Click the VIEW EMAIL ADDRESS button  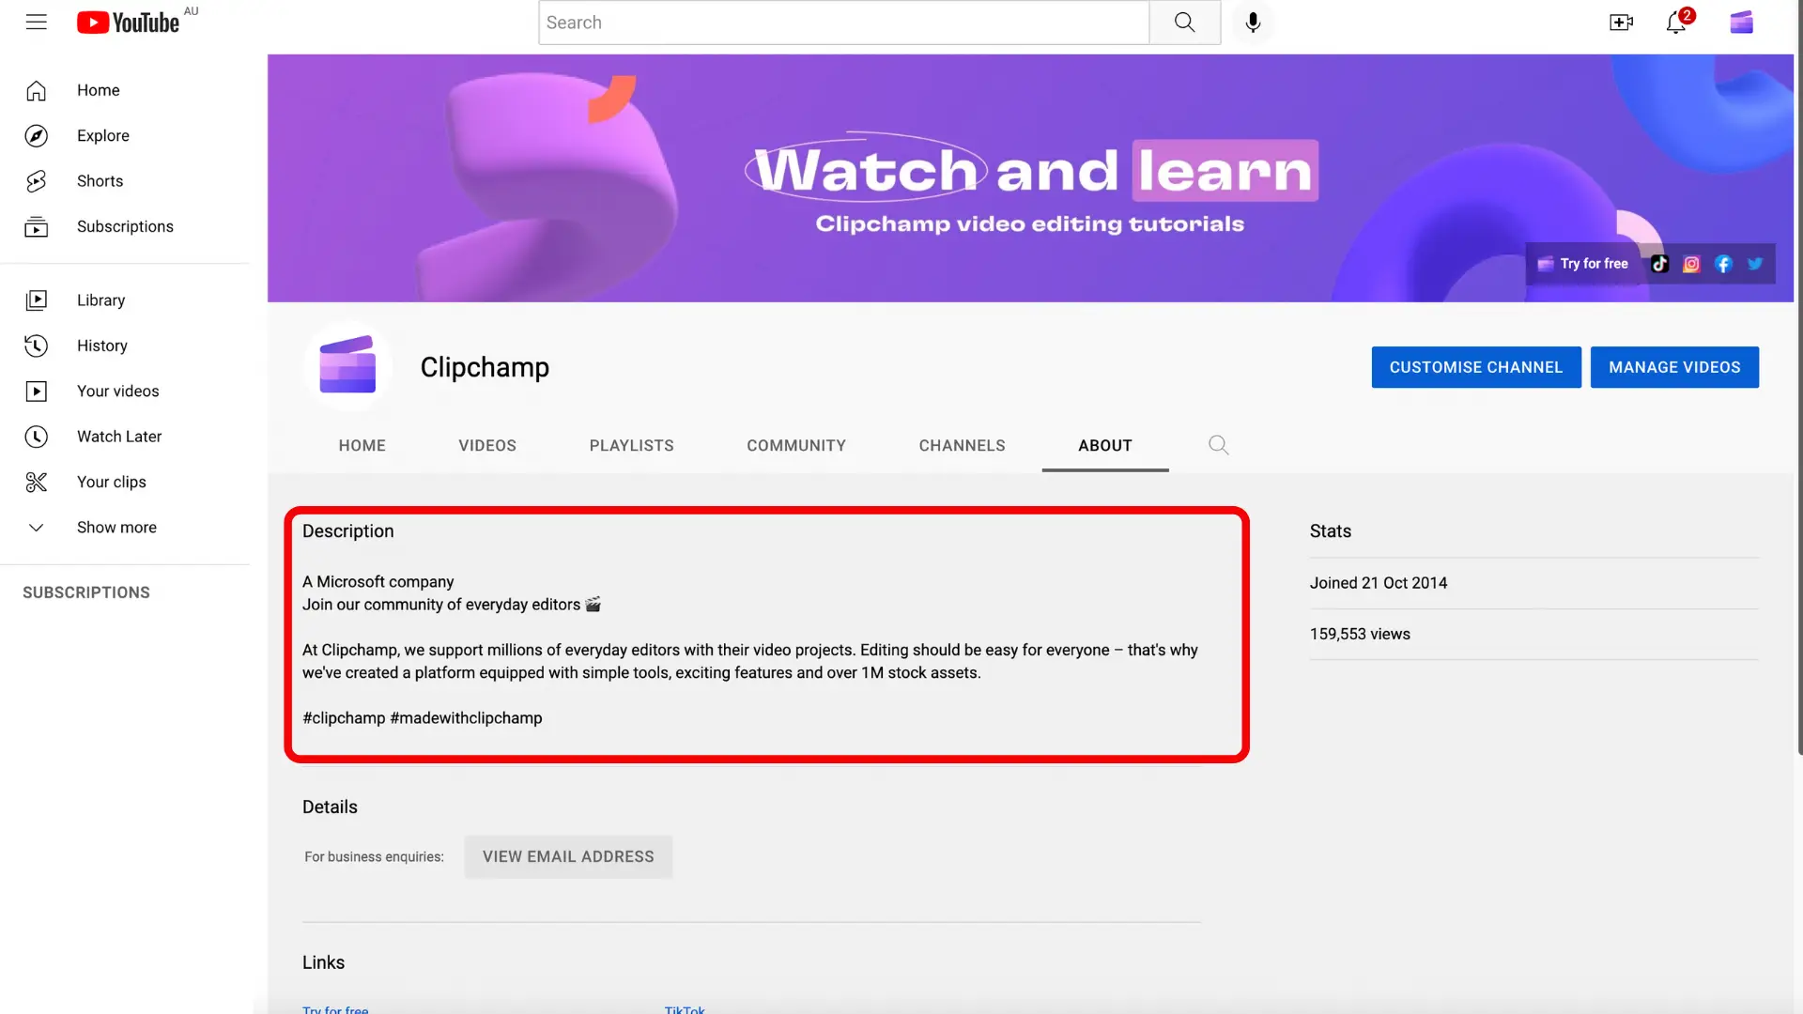coord(567,857)
